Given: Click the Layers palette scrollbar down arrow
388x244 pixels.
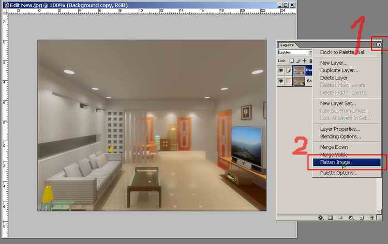Looking at the screenshot, I should coord(379,212).
